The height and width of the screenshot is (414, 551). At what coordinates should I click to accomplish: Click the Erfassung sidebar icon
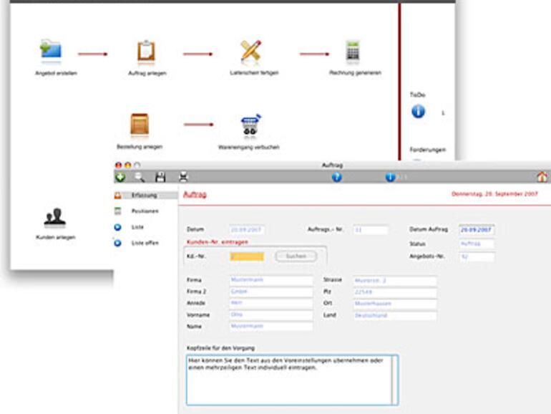(118, 196)
